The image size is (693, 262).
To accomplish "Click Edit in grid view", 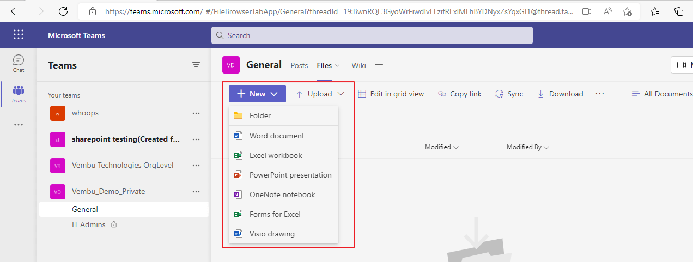I will 391,94.
